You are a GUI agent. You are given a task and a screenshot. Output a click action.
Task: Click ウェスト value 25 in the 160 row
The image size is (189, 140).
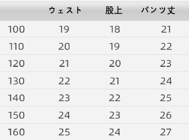pos(64,132)
